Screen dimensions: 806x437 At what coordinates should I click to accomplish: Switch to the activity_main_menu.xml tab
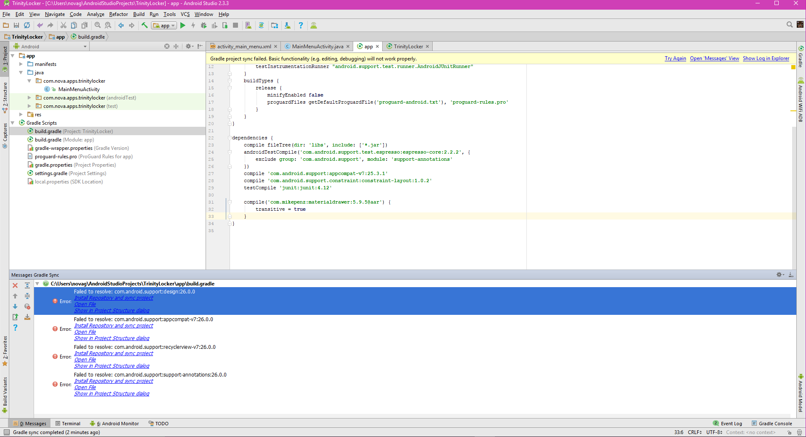244,47
